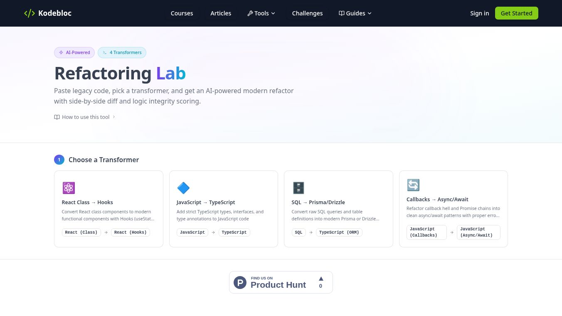The width and height of the screenshot is (562, 316).
Task: Click the Add strict TypeScript types description
Action: [x=221, y=215]
